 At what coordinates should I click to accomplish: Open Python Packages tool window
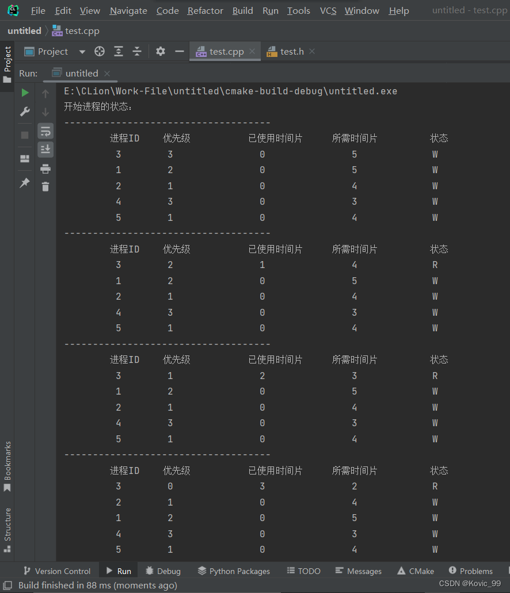point(234,571)
